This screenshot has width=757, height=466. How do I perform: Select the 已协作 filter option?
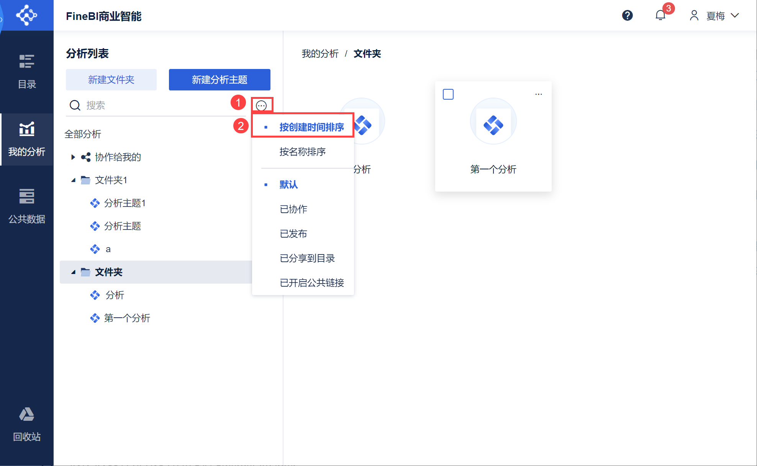point(293,209)
